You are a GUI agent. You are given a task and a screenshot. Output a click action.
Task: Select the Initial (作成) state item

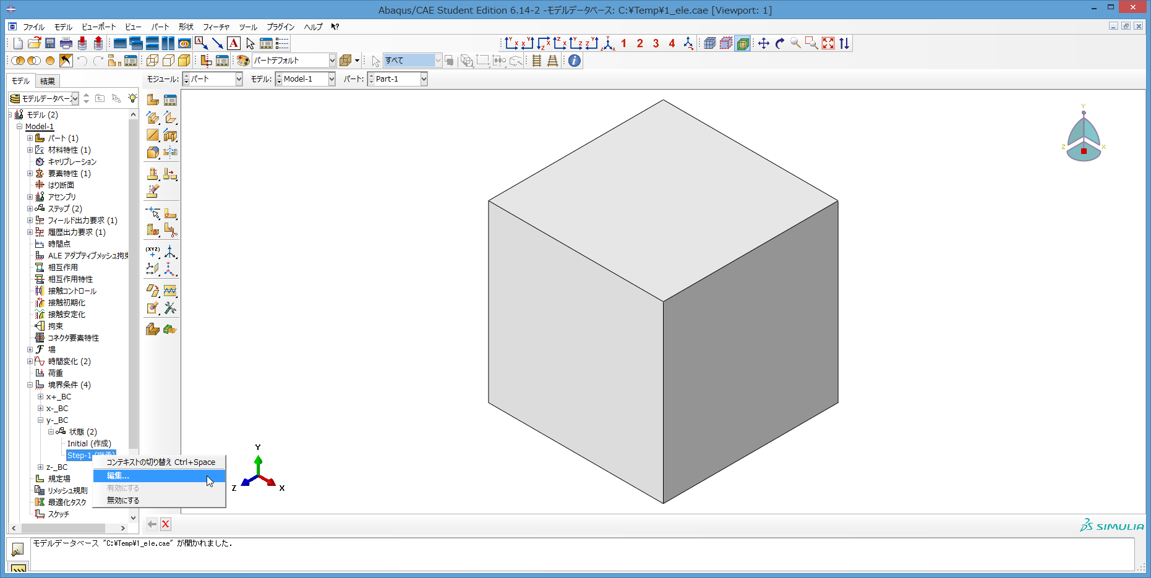pos(89,444)
